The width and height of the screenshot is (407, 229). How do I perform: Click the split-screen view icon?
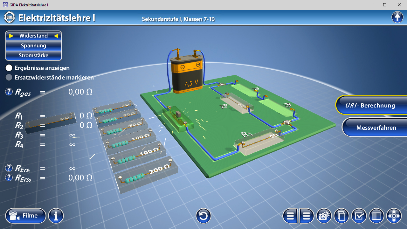(376, 216)
